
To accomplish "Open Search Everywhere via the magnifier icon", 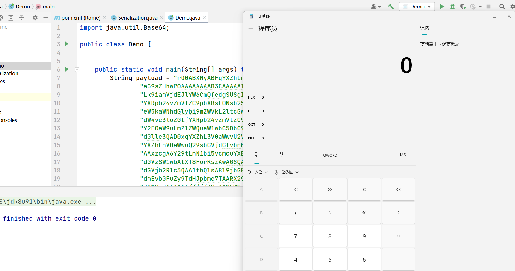I will [502, 7].
